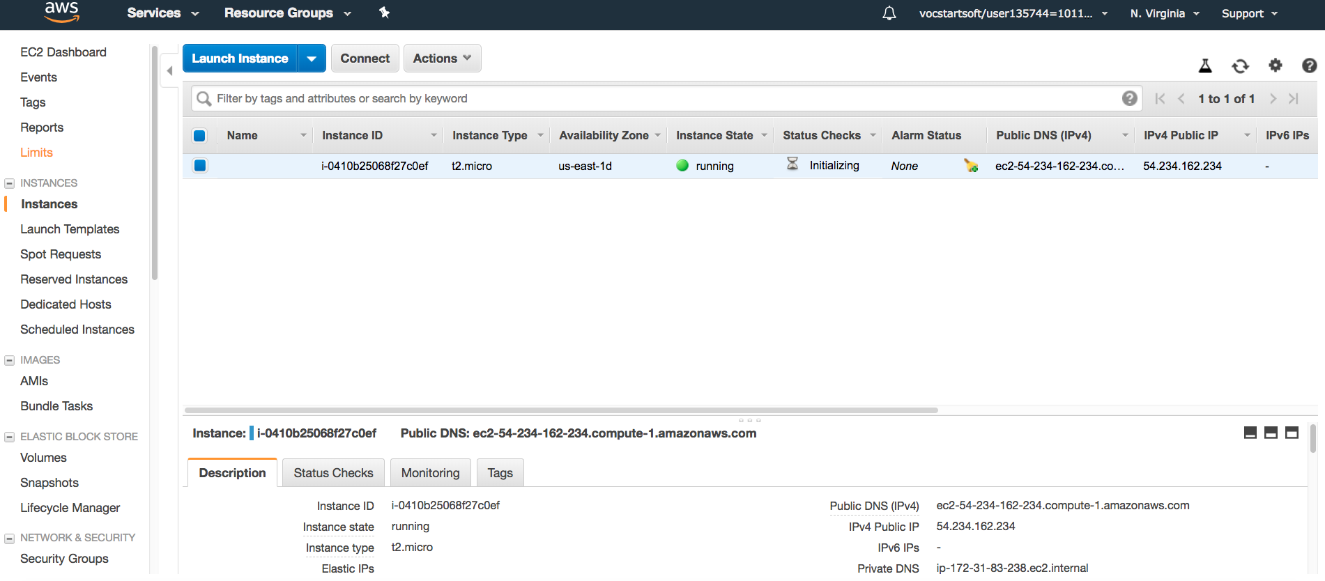1325x581 pixels.
Task: Minimize the details pane layout icon
Action: pyautogui.click(x=1250, y=433)
